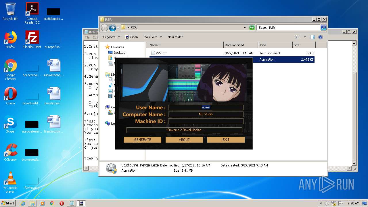Image resolution: width=368 pixels, height=207 pixels.
Task: Launch Opera from the desktop
Action: [10, 96]
